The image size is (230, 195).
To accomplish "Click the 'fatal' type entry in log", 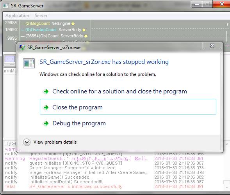I will [x=10, y=186].
